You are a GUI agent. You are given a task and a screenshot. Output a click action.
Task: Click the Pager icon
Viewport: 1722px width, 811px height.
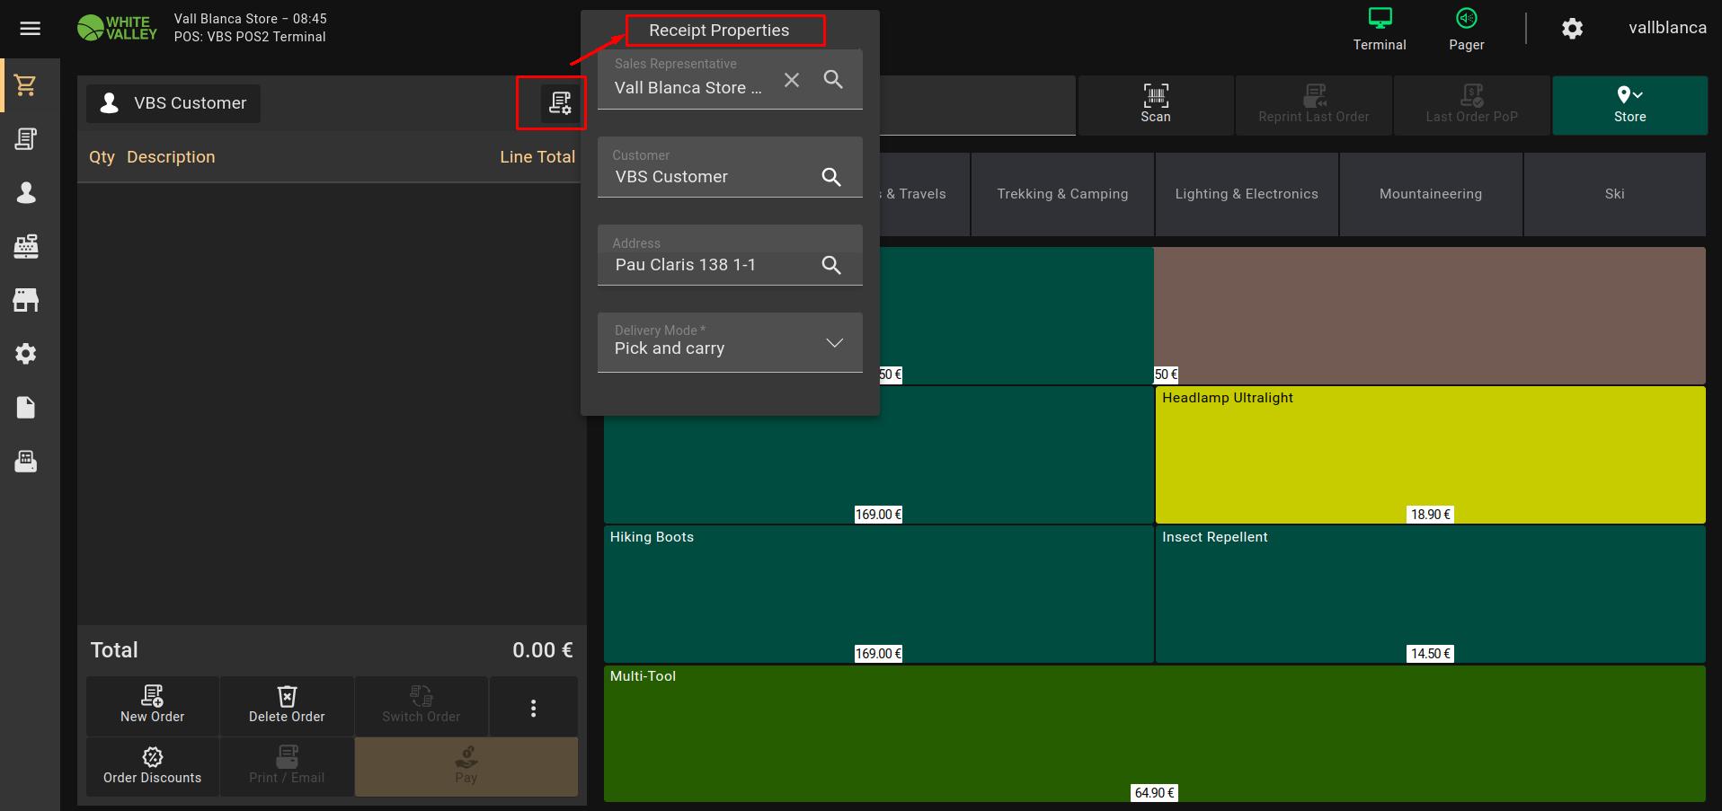pos(1466,29)
